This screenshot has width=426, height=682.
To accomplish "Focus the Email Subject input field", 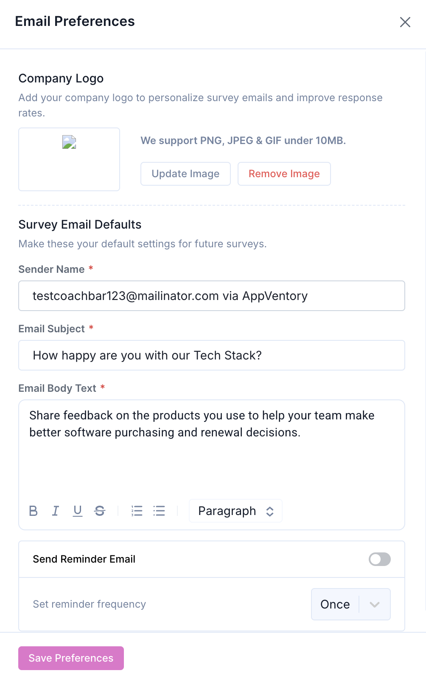I will (212, 355).
